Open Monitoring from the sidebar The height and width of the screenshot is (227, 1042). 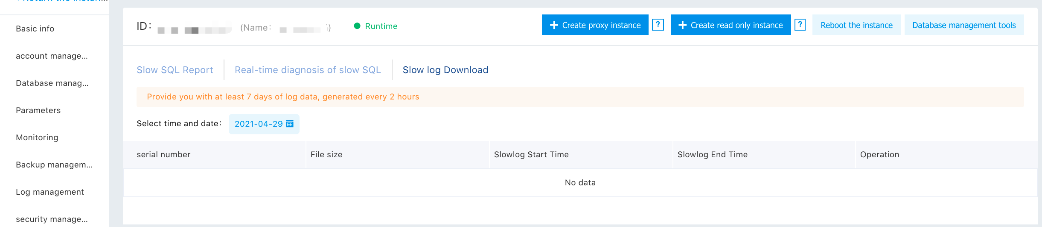point(37,137)
